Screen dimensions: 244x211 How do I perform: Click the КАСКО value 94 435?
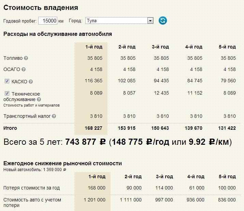tap(161, 81)
